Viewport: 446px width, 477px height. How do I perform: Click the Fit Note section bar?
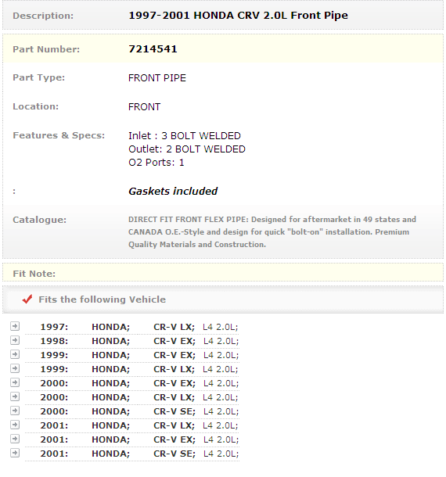click(223, 273)
